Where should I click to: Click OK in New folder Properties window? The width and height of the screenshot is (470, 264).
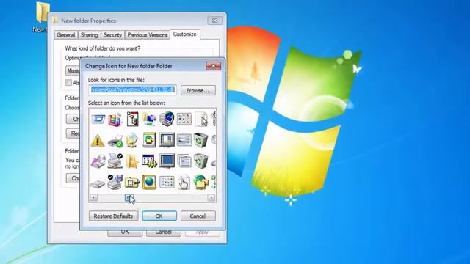125,233
